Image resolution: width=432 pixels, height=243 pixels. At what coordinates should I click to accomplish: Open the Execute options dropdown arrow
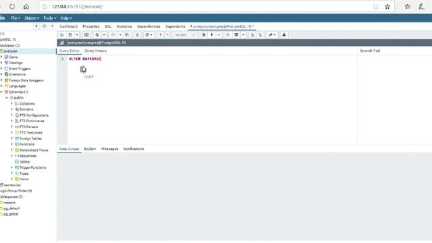219,35
